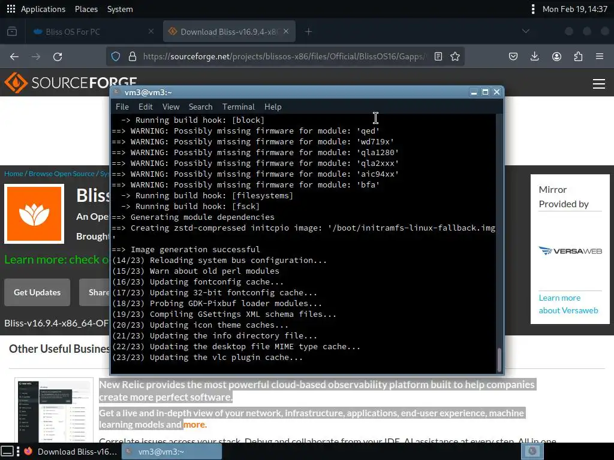Screen dimensions: 614x460
Task: Open the terminal Help menu
Action: (x=273, y=107)
